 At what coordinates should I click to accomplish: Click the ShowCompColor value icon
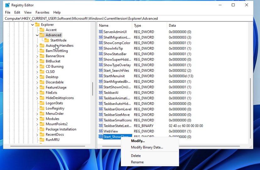click(x=101, y=43)
